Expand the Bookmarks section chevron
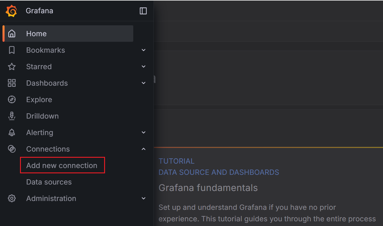This screenshot has height=226, width=383. pos(144,50)
